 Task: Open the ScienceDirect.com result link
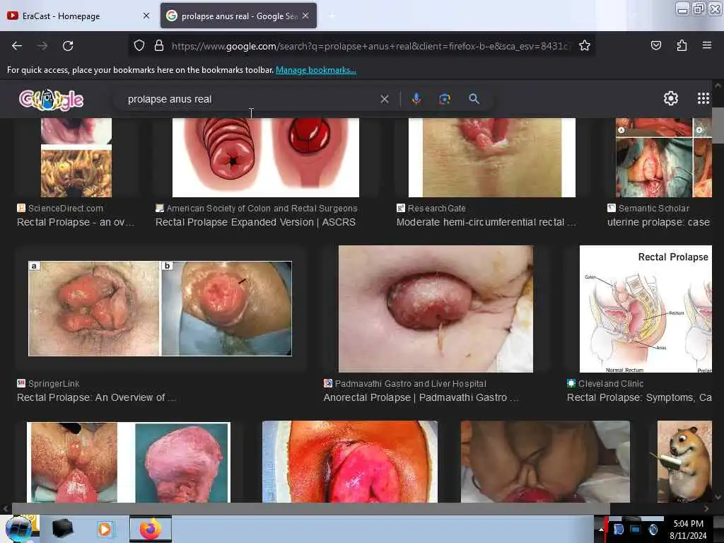[x=65, y=209]
